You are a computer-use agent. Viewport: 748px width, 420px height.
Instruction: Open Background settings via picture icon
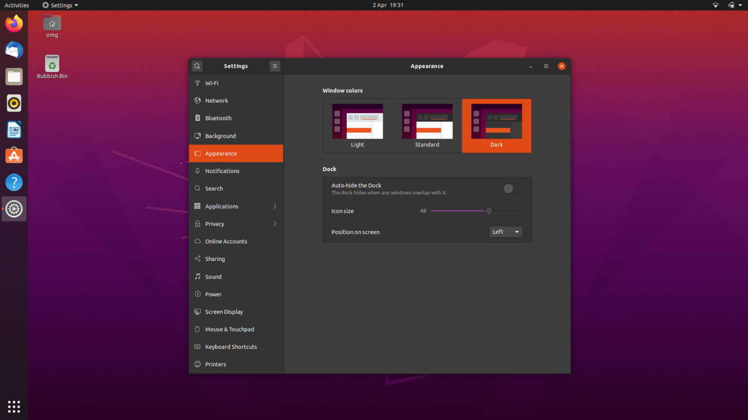pyautogui.click(x=198, y=136)
